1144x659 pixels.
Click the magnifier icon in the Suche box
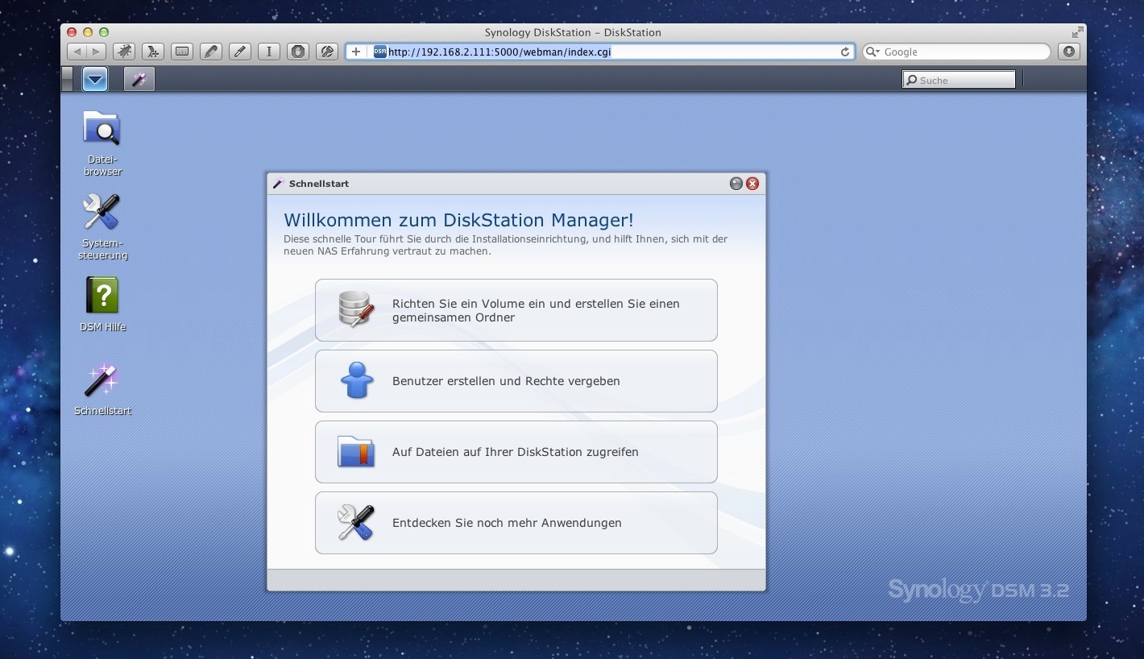click(x=911, y=80)
